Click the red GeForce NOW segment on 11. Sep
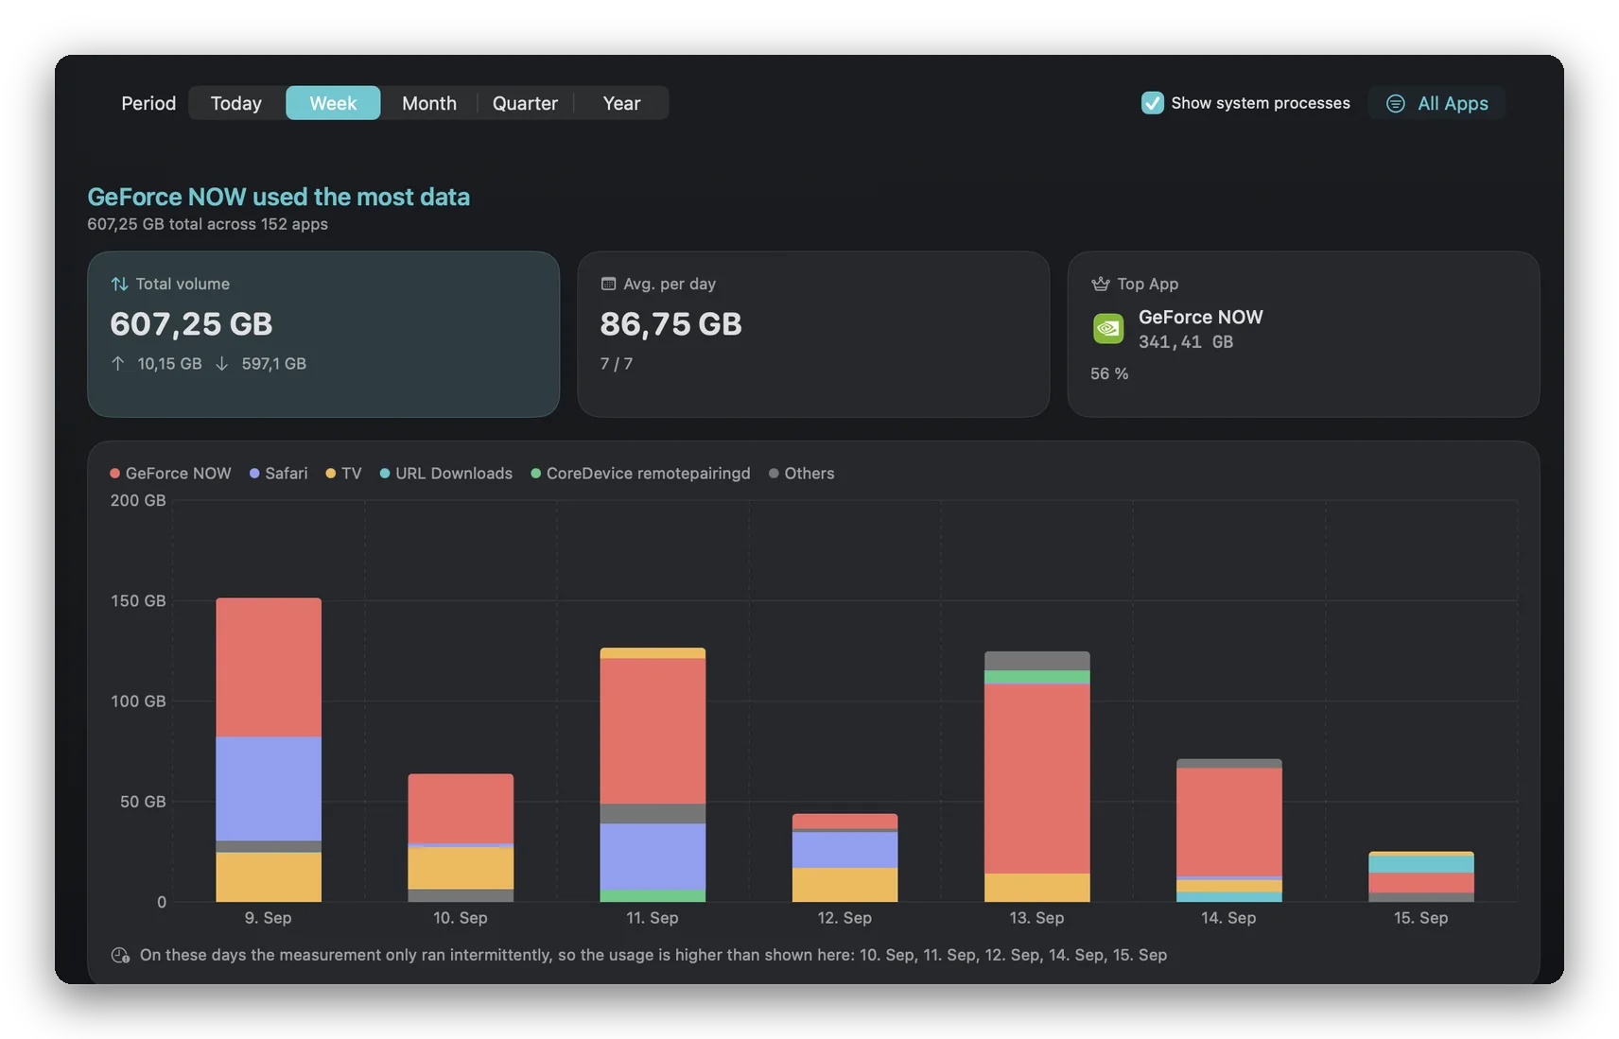The image size is (1619, 1039). tap(653, 731)
